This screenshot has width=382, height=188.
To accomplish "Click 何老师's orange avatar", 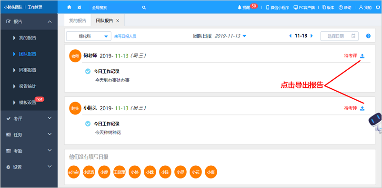I will 75,56.
